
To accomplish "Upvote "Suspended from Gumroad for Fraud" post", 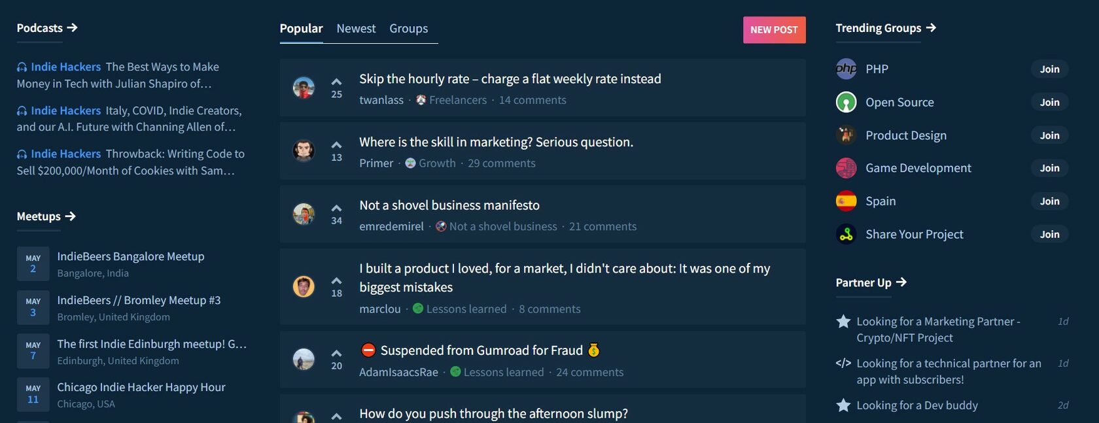I will (x=336, y=354).
